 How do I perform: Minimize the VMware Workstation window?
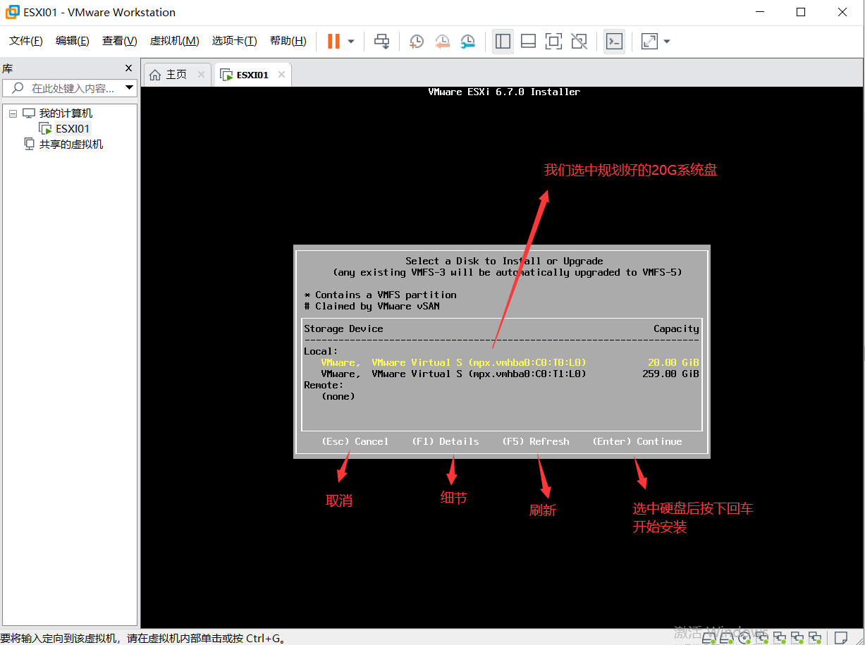pyautogui.click(x=759, y=12)
